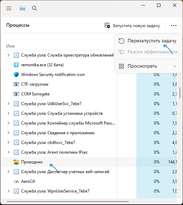Click the CTF-загрузчик process icon

16,84
